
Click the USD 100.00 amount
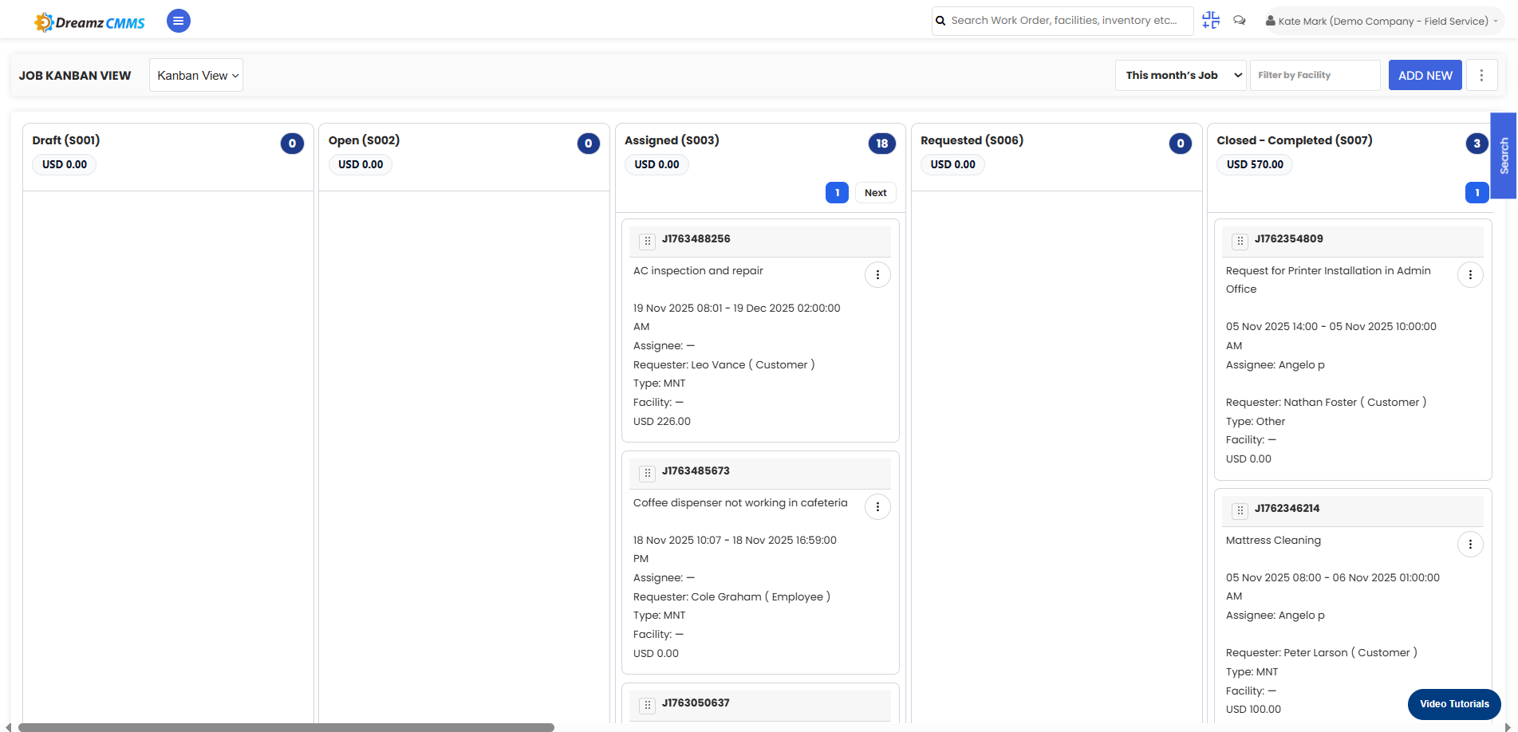tap(1253, 710)
